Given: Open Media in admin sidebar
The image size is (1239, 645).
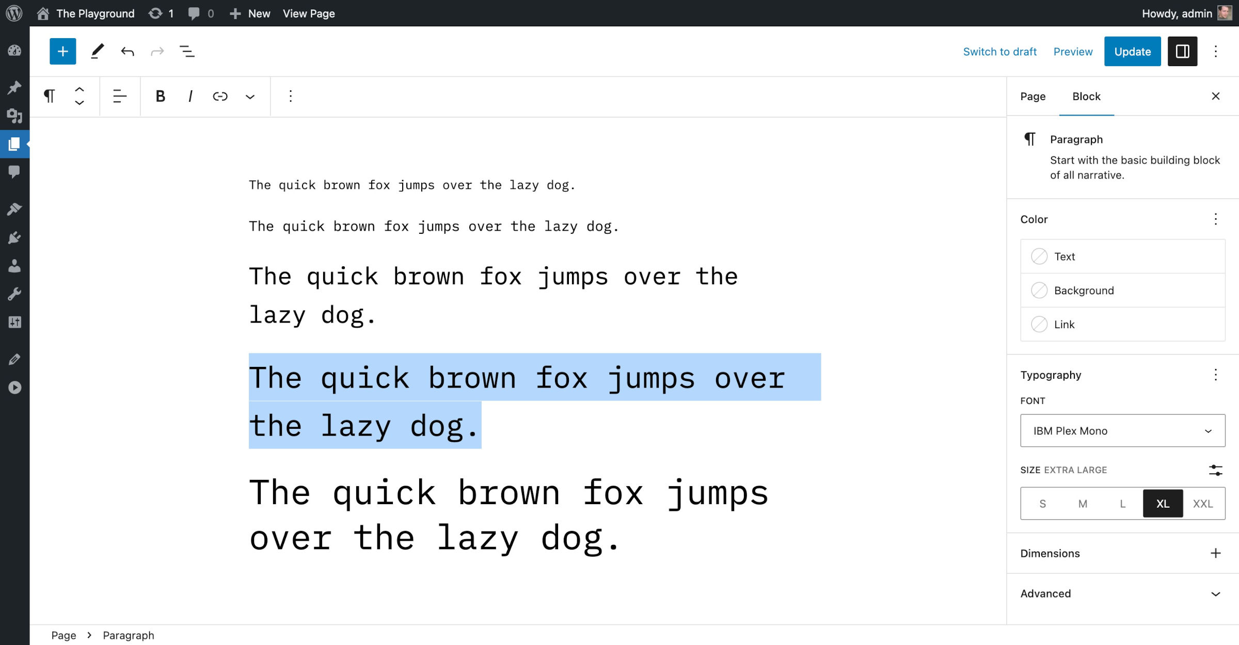Looking at the screenshot, I should [14, 116].
